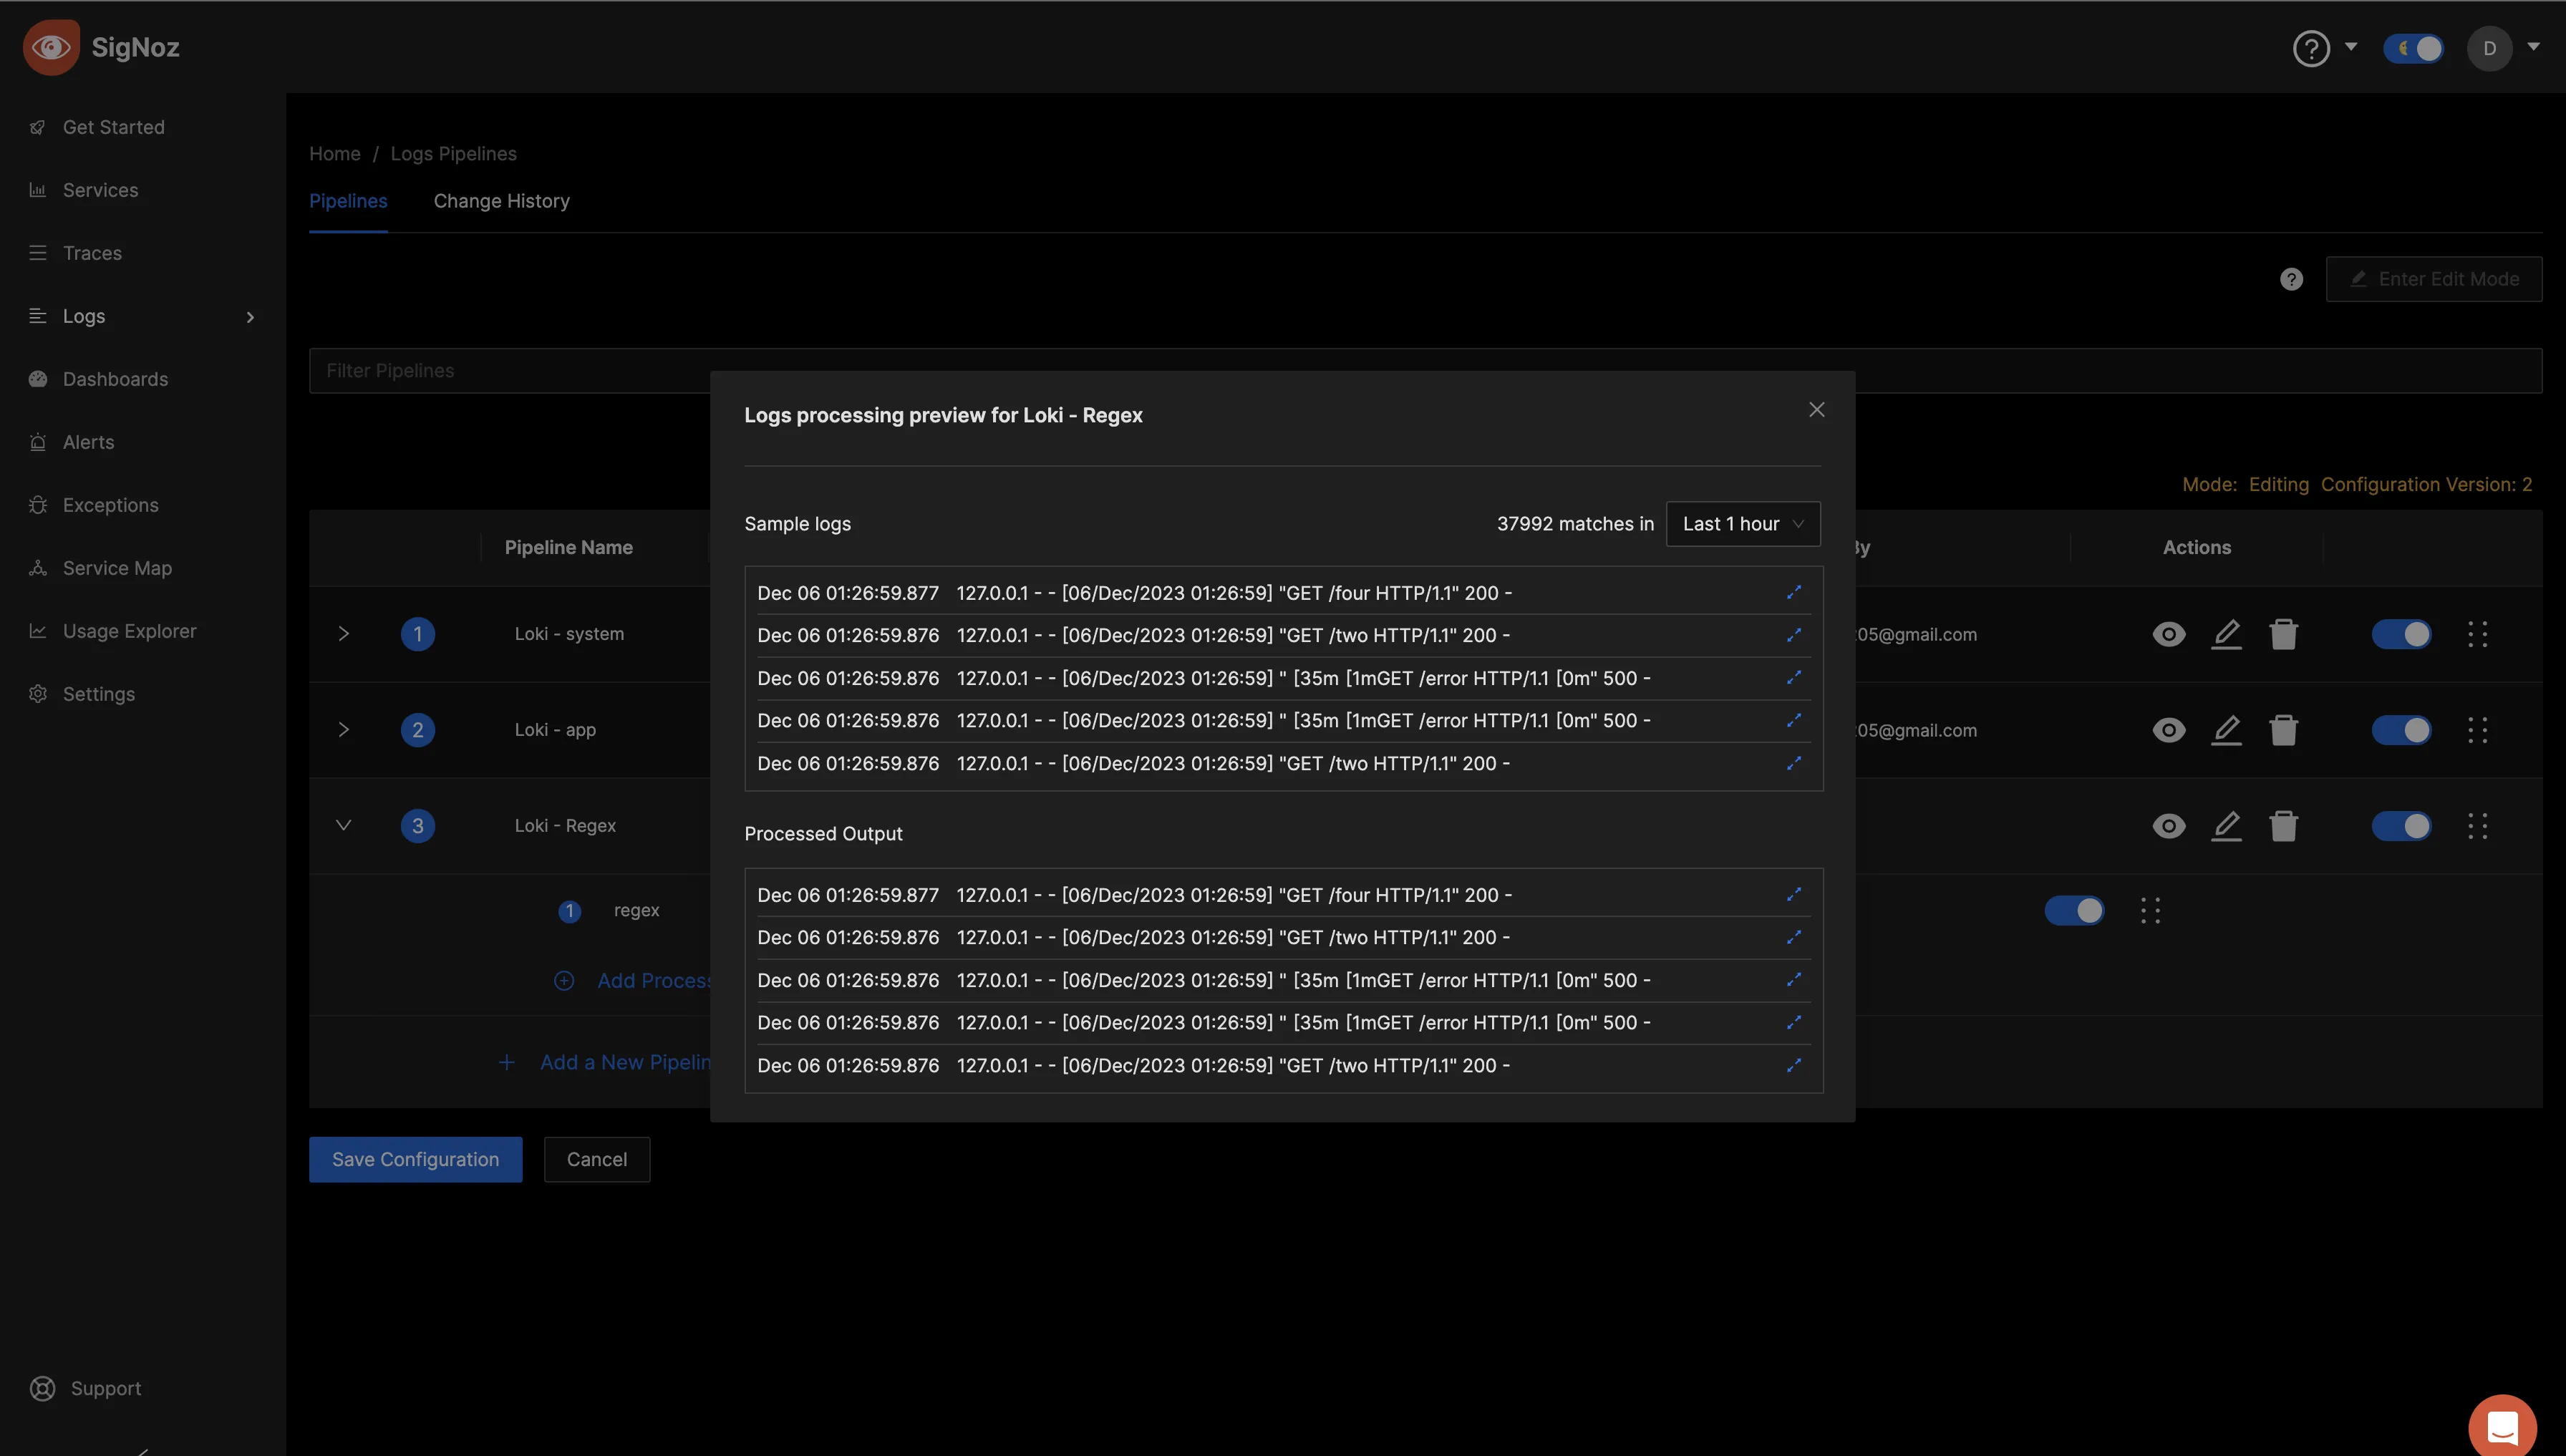Expand the second sample log /two entry
The height and width of the screenshot is (1456, 2566).
click(x=1793, y=635)
